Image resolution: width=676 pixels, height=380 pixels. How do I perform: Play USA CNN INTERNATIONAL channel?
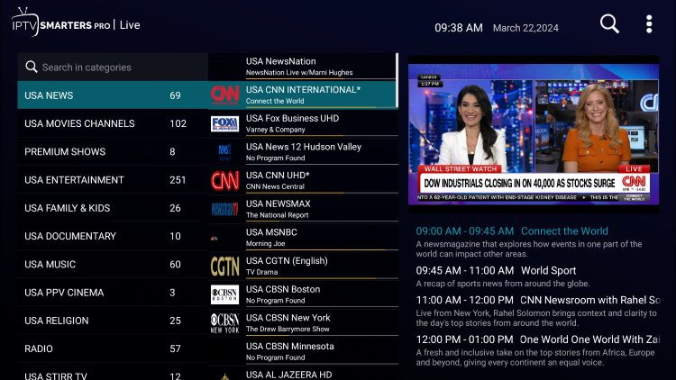coord(302,95)
